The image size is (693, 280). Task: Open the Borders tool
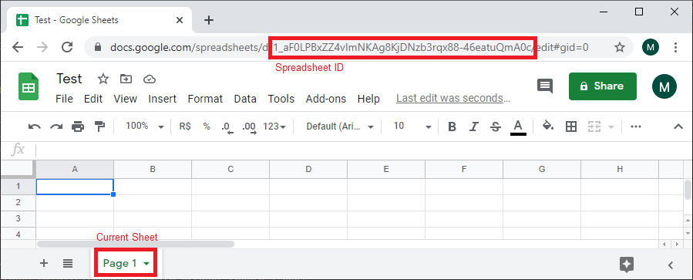click(x=571, y=127)
